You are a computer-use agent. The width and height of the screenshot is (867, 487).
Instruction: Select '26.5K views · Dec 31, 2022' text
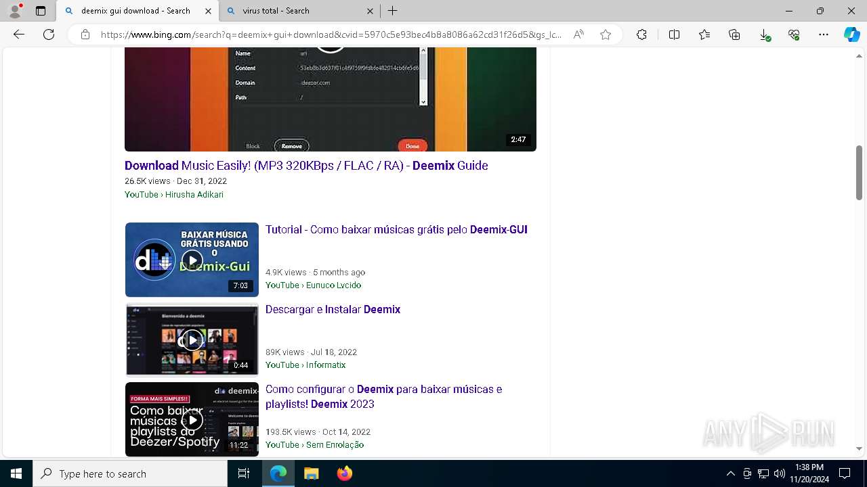tap(175, 181)
